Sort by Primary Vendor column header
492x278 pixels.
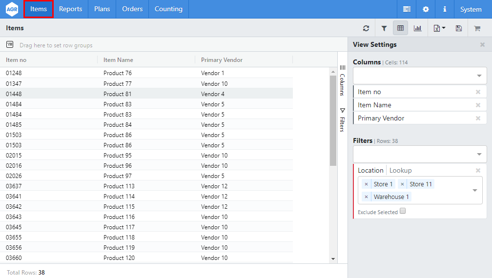222,60
